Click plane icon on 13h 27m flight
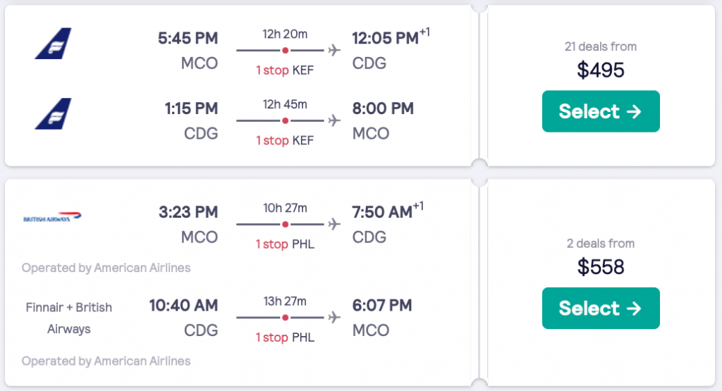The image size is (722, 391). (x=334, y=318)
